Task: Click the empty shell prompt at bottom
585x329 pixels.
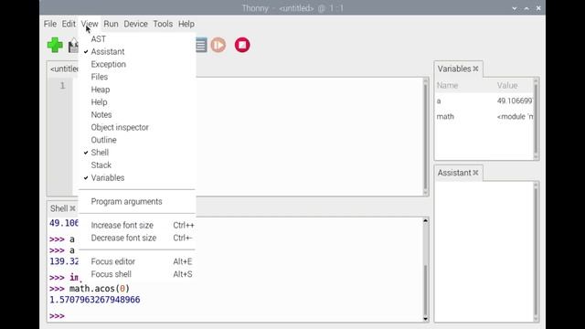Action: point(57,316)
